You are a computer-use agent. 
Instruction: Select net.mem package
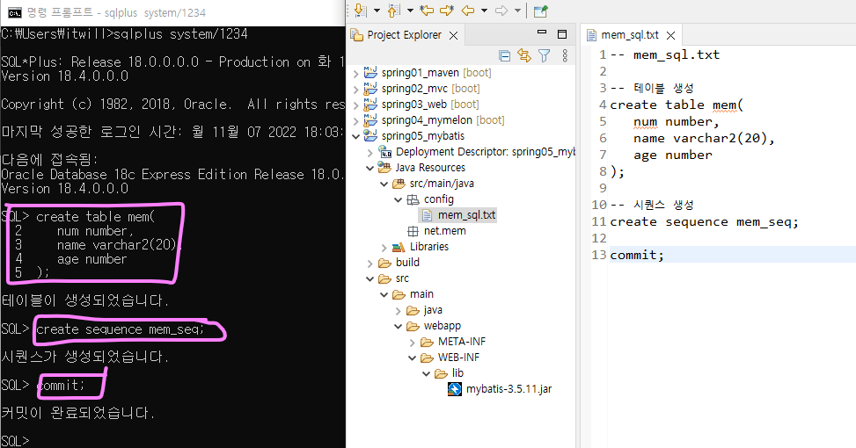tap(436, 230)
